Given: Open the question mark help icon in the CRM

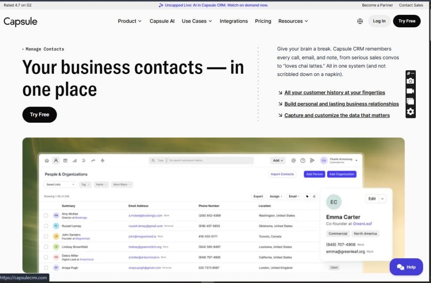Looking at the screenshot, I should point(303,160).
